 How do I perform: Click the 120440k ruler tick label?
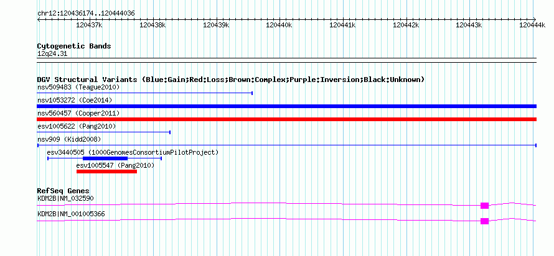(279, 25)
